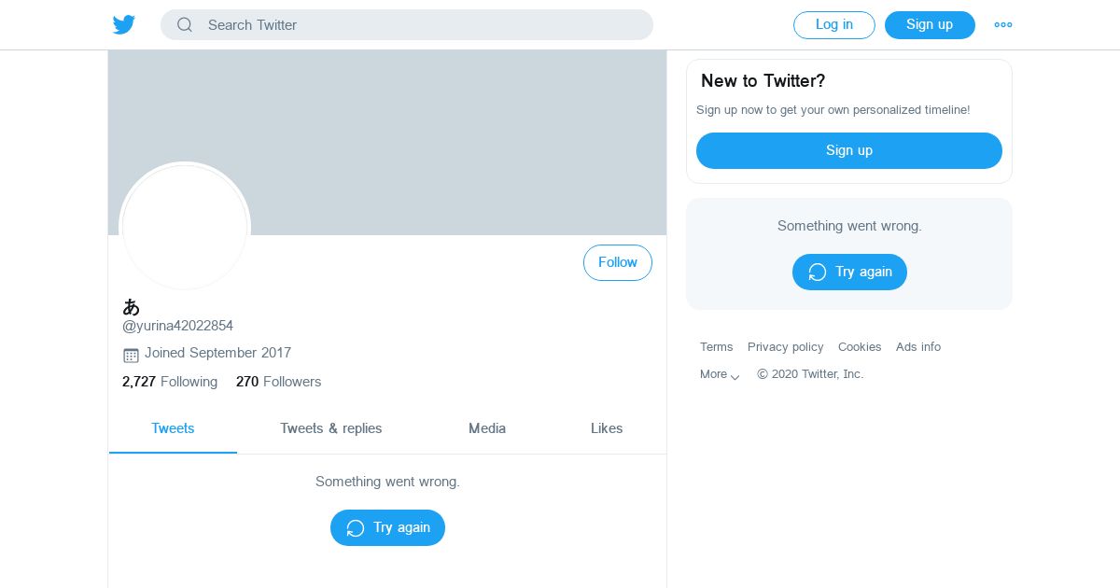Retry loading tweets with Try again
The width and height of the screenshot is (1120, 588).
[387, 528]
